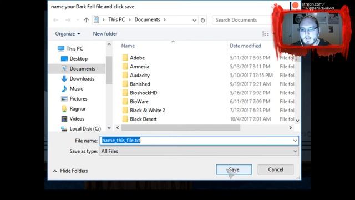Select the Banished folder
Viewport: 355px width, 200px height.
140,84
